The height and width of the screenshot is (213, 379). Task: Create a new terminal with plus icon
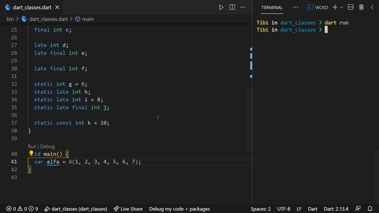(x=335, y=7)
